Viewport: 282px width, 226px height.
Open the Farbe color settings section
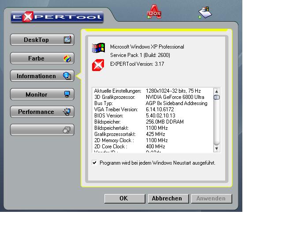(x=42, y=58)
